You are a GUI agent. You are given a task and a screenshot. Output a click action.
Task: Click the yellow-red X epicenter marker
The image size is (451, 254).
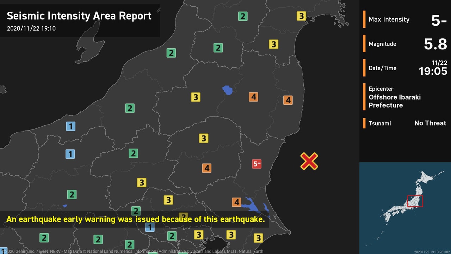coord(309,161)
